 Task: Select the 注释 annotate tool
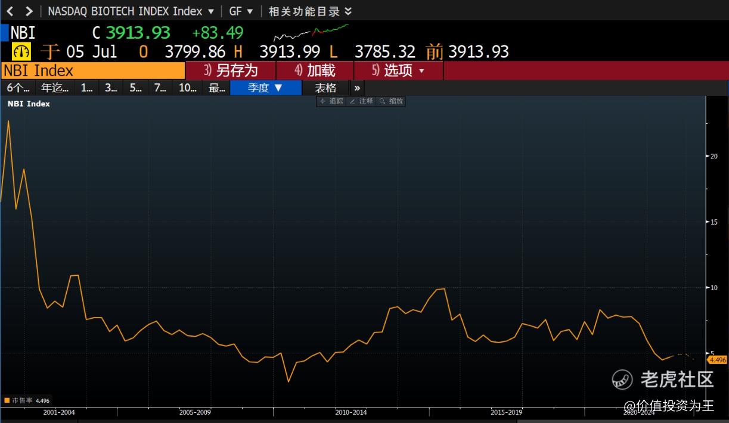pyautogui.click(x=361, y=101)
